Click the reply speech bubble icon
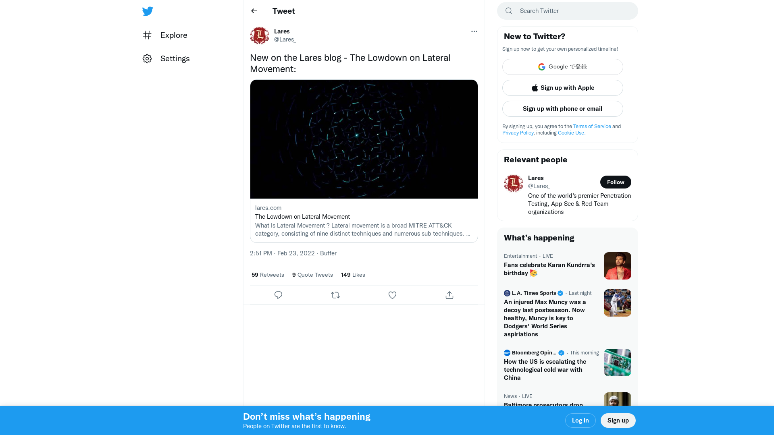 [278, 295]
